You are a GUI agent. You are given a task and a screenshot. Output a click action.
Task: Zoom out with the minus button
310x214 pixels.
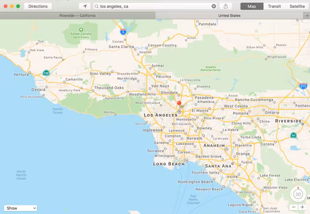click(x=294, y=207)
